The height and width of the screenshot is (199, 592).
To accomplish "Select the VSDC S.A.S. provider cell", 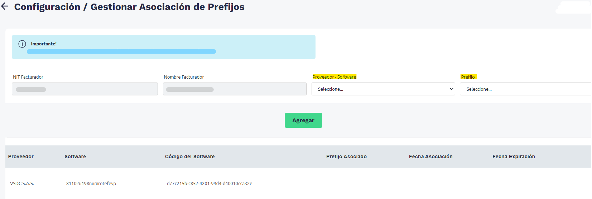I will 22,184.
